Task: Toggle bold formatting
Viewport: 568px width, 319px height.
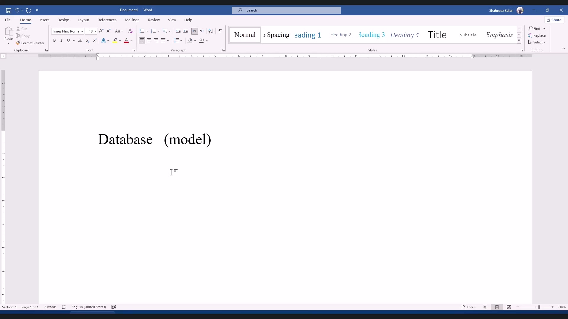Action: pyautogui.click(x=54, y=40)
